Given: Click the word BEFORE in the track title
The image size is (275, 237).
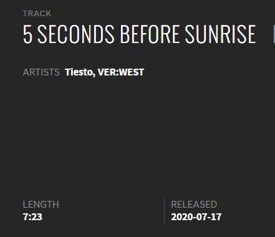Looking at the screenshot, I should (150, 34).
